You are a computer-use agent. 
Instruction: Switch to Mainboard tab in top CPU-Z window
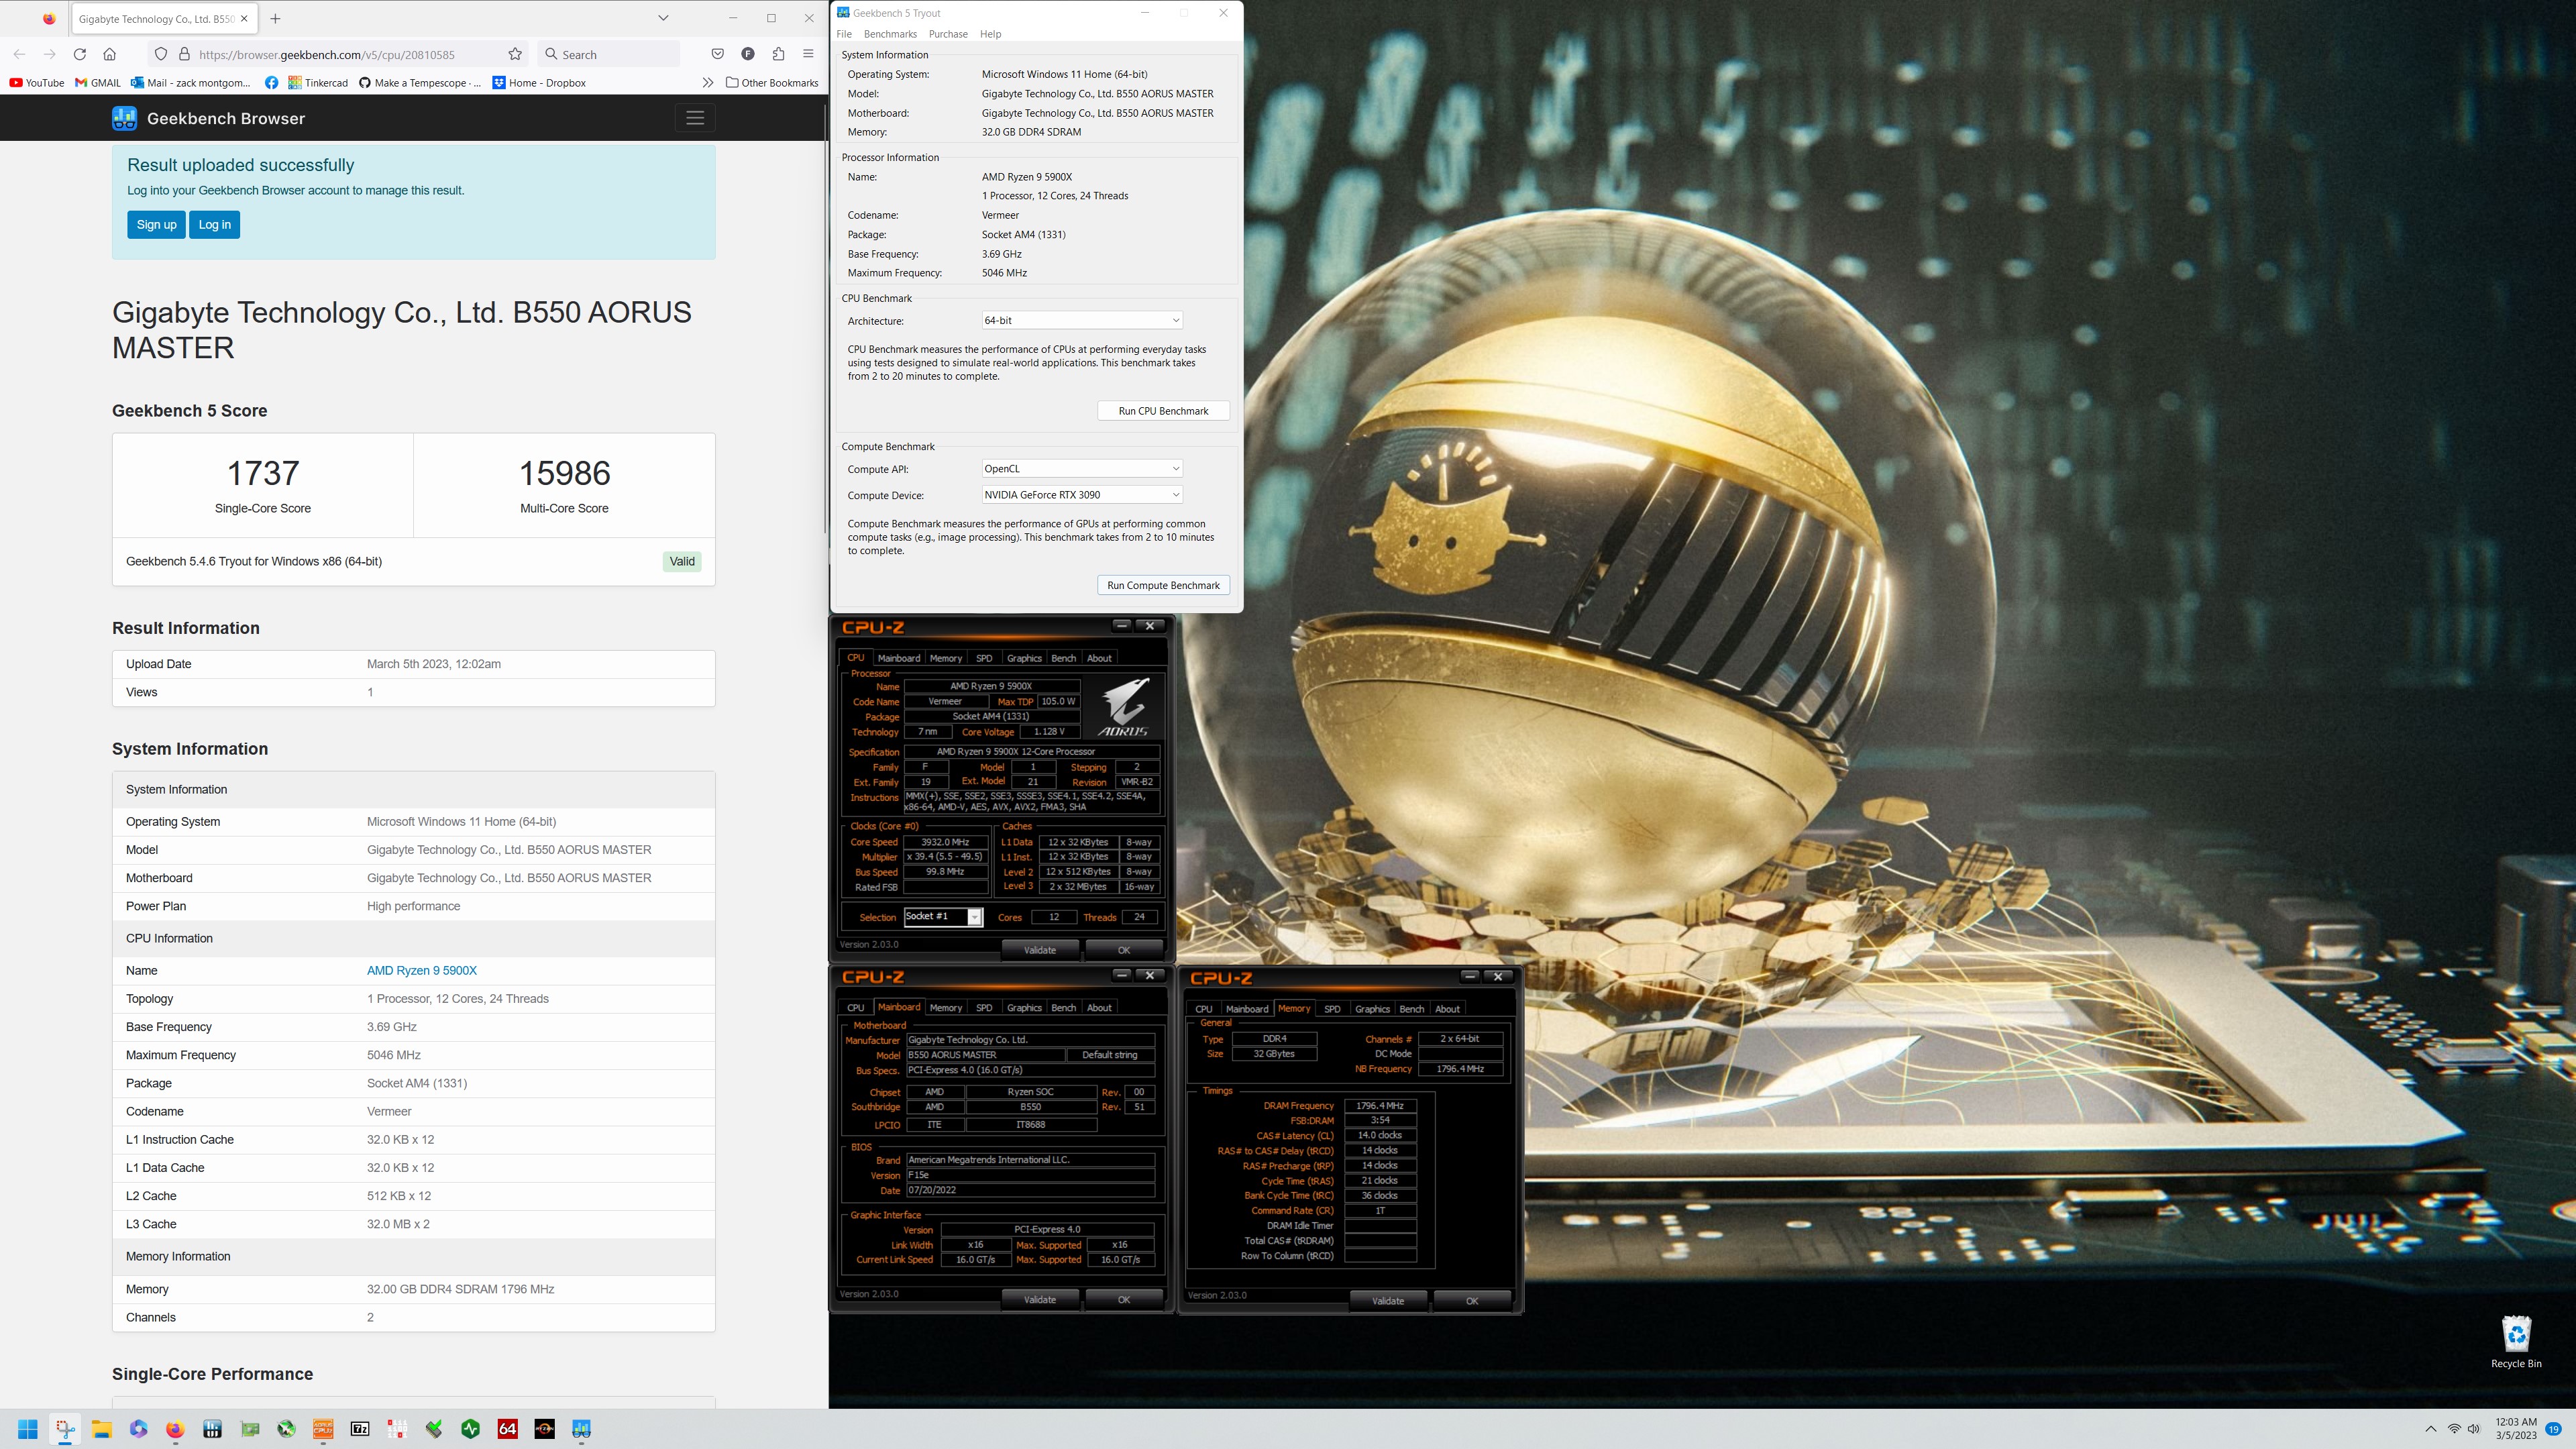click(x=898, y=658)
